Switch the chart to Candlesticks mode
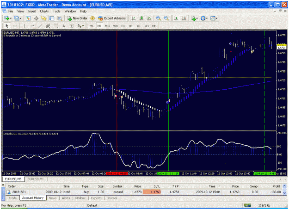The width and height of the screenshot is (289, 209). [x=141, y=18]
